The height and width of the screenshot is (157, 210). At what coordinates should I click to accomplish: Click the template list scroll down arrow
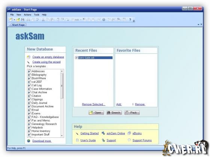[x=62, y=136]
